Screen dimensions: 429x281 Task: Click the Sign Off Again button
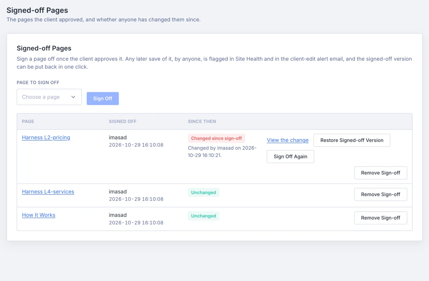click(290, 157)
